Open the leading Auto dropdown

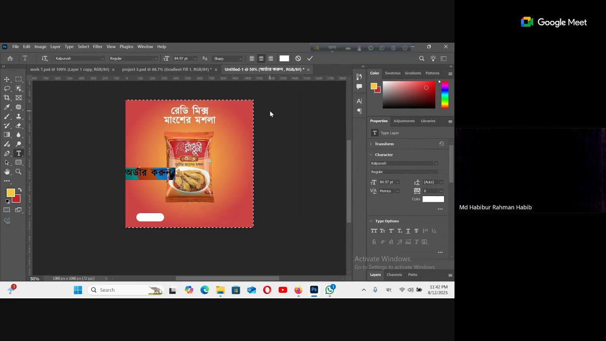point(441,182)
